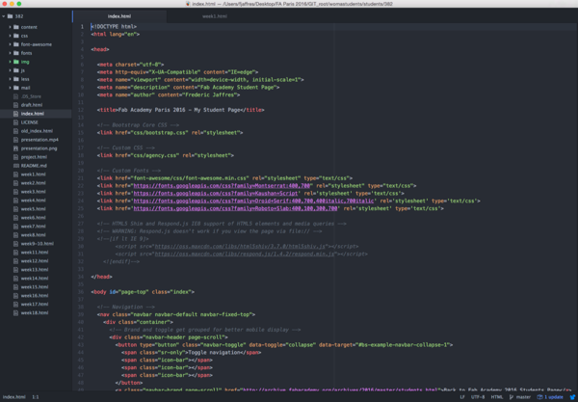Click the 1 update notification

(x=554, y=397)
